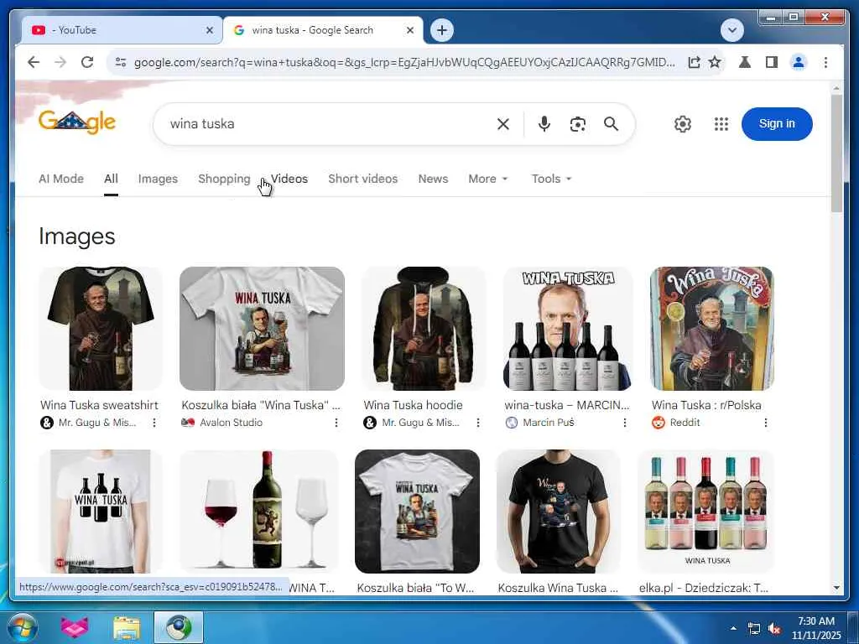This screenshot has height=644, width=859.
Task: Close the wina tuska Google Search tab
Action: (409, 31)
